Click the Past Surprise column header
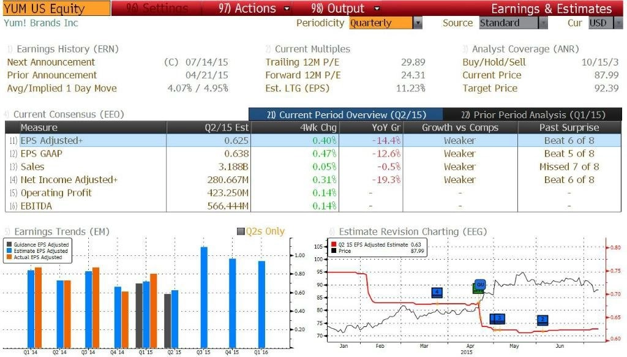This screenshot has height=357, width=627. 569,127
